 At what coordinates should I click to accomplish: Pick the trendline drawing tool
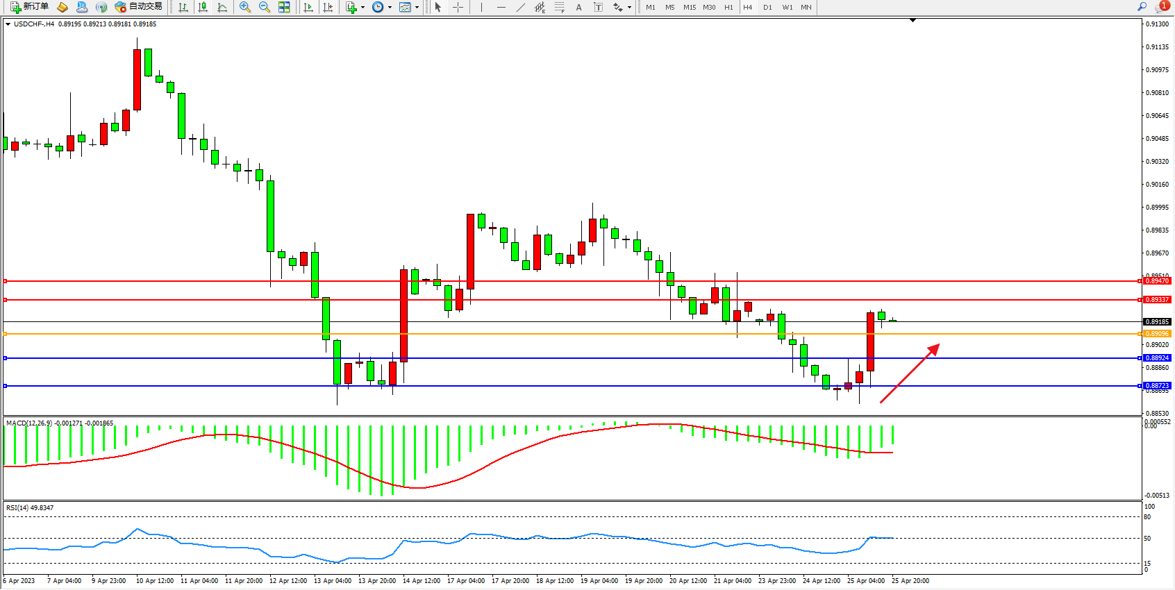click(x=521, y=7)
